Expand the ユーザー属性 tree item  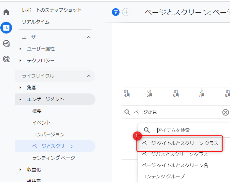(20, 49)
